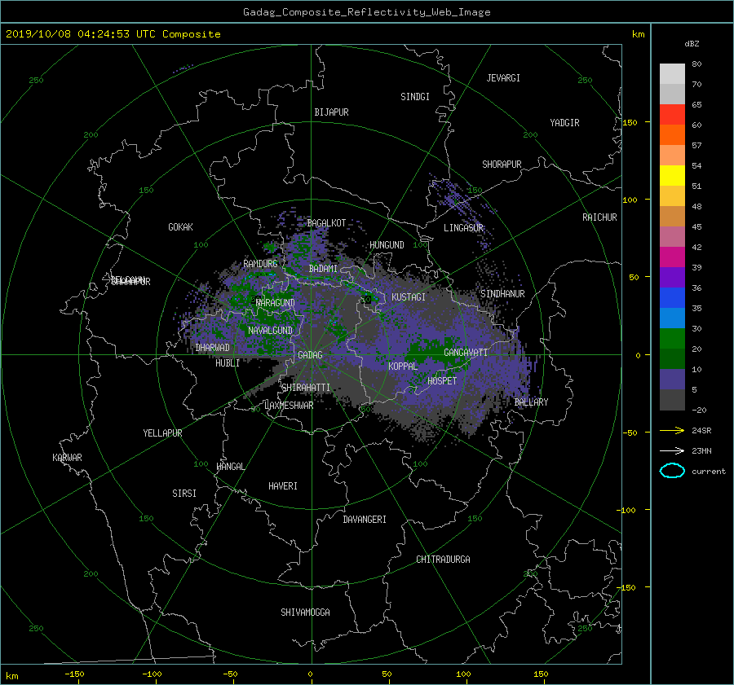
Task: Click the SIRSI city label
Action: click(x=184, y=494)
